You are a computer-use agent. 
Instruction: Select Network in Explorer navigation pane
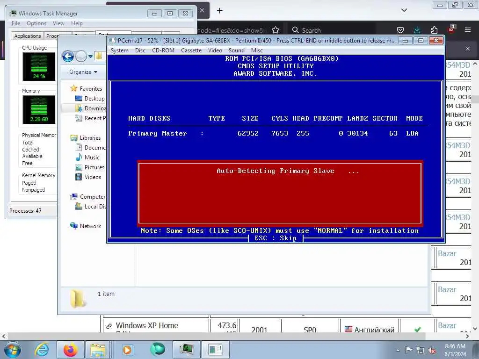90,226
